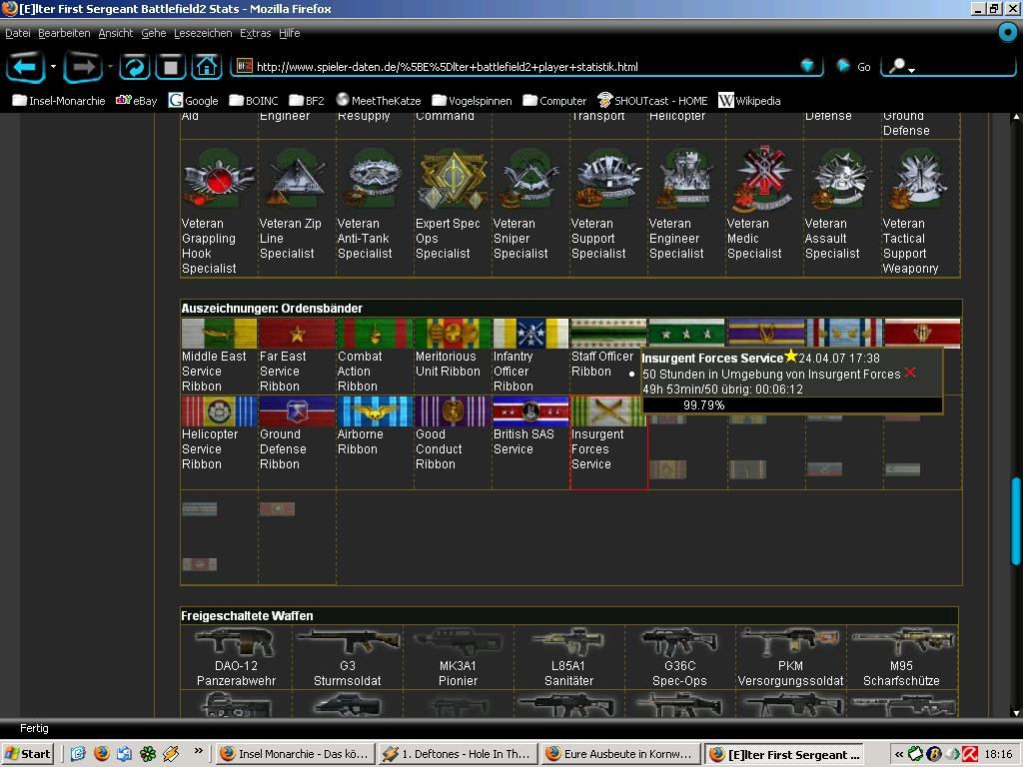
Task: Switch to Eure Ausbeute in Kornw... taskbar window
Action: coord(619,754)
